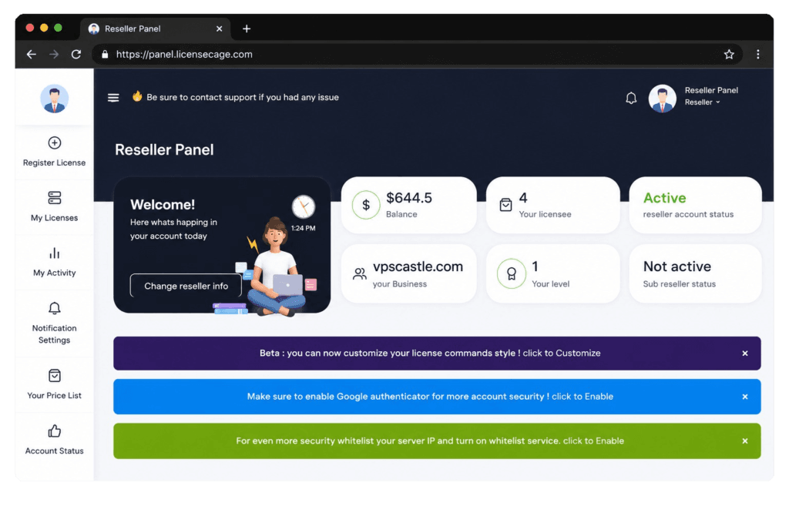Click the 1 Your level value
The image size is (789, 526).
point(535,266)
